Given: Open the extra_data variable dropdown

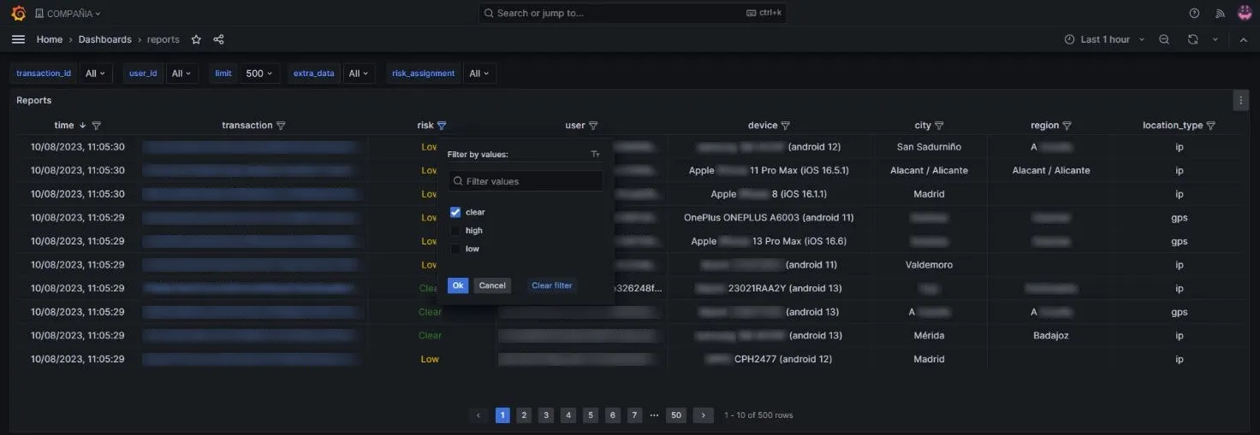Looking at the screenshot, I should coord(359,73).
